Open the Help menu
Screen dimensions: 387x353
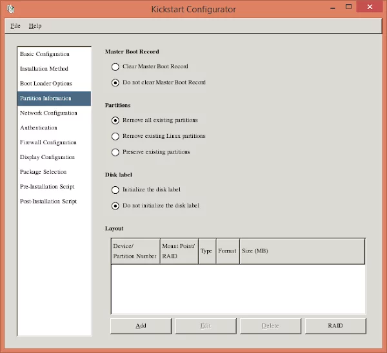[35, 26]
